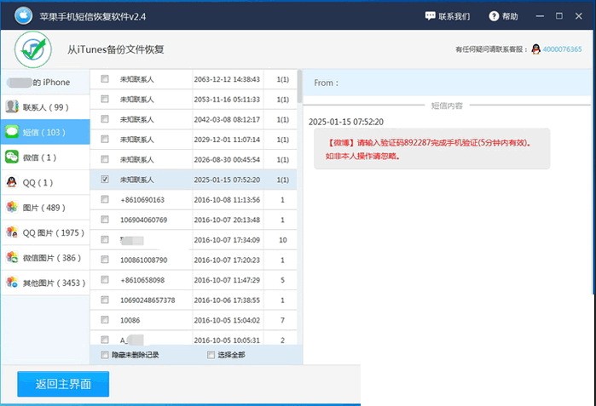
Task: Switch to QQ 图片 (1975) category
Action: pyautogui.click(x=45, y=232)
